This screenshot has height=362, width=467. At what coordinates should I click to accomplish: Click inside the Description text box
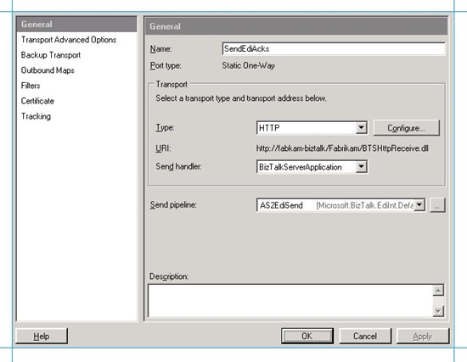click(290, 301)
